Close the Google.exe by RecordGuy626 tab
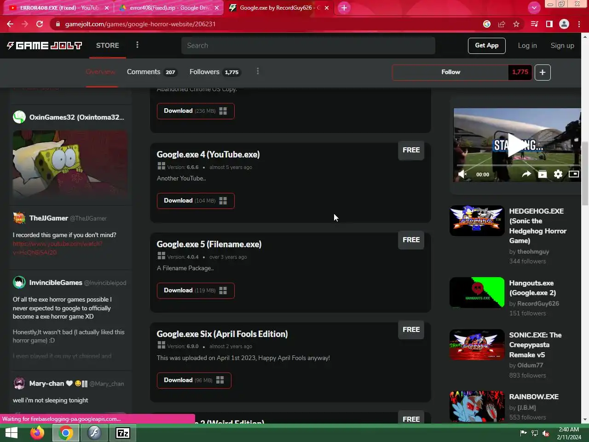 click(327, 8)
